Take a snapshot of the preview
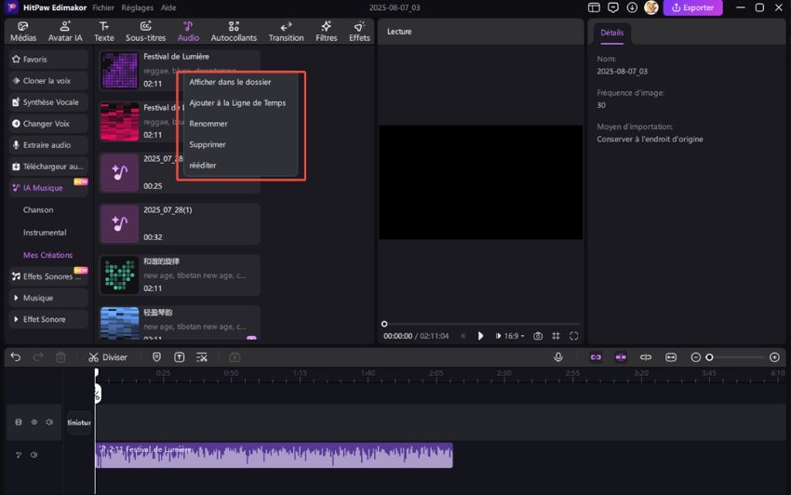Viewport: 791px width, 495px height. [538, 336]
